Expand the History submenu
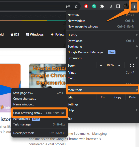 tap(102, 35)
